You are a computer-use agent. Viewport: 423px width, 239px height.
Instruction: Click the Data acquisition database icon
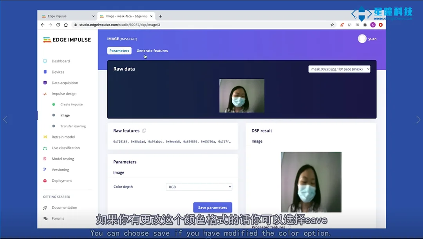coord(45,83)
